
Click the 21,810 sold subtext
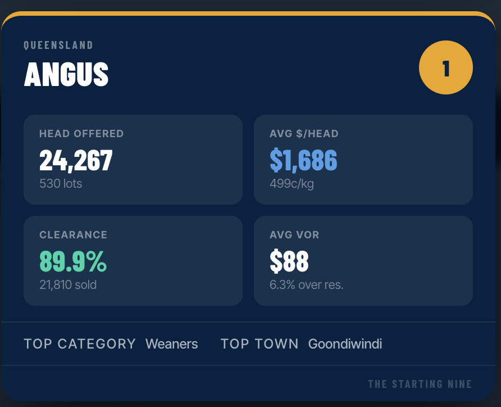pos(68,285)
